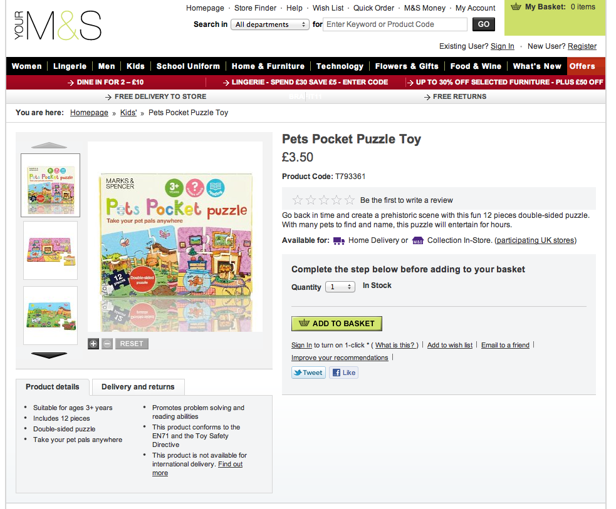
Task: Open the Wish List link in header
Action: [328, 8]
